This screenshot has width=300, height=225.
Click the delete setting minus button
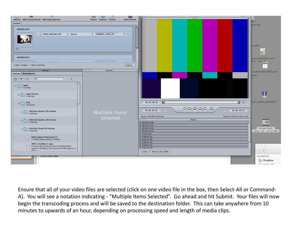coord(78,79)
